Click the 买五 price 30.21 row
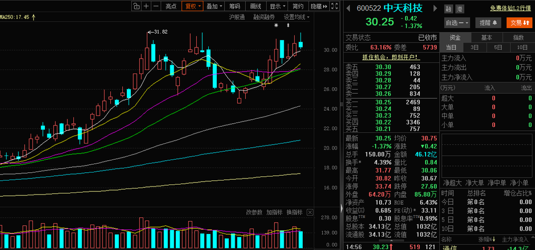Viewport: 535px width, 250px height. (x=390, y=129)
